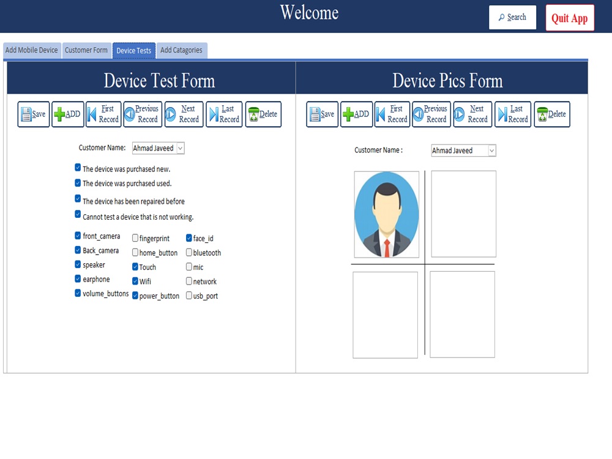The height and width of the screenshot is (459, 612).
Task: Go to First Record in Device Test Form
Action: coord(103,114)
